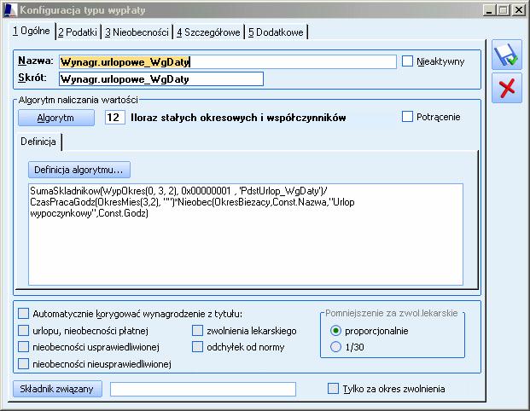Check the odchyłek od normy option

[197, 347]
